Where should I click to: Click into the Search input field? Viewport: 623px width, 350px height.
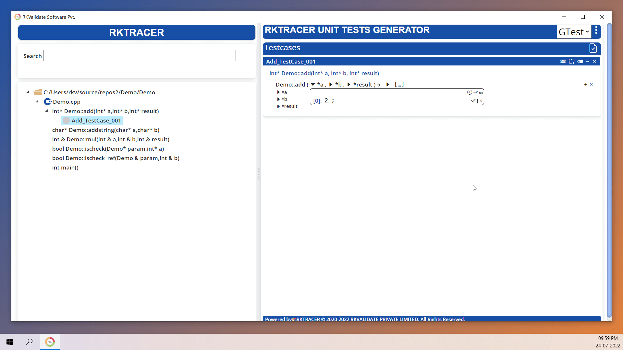[140, 56]
